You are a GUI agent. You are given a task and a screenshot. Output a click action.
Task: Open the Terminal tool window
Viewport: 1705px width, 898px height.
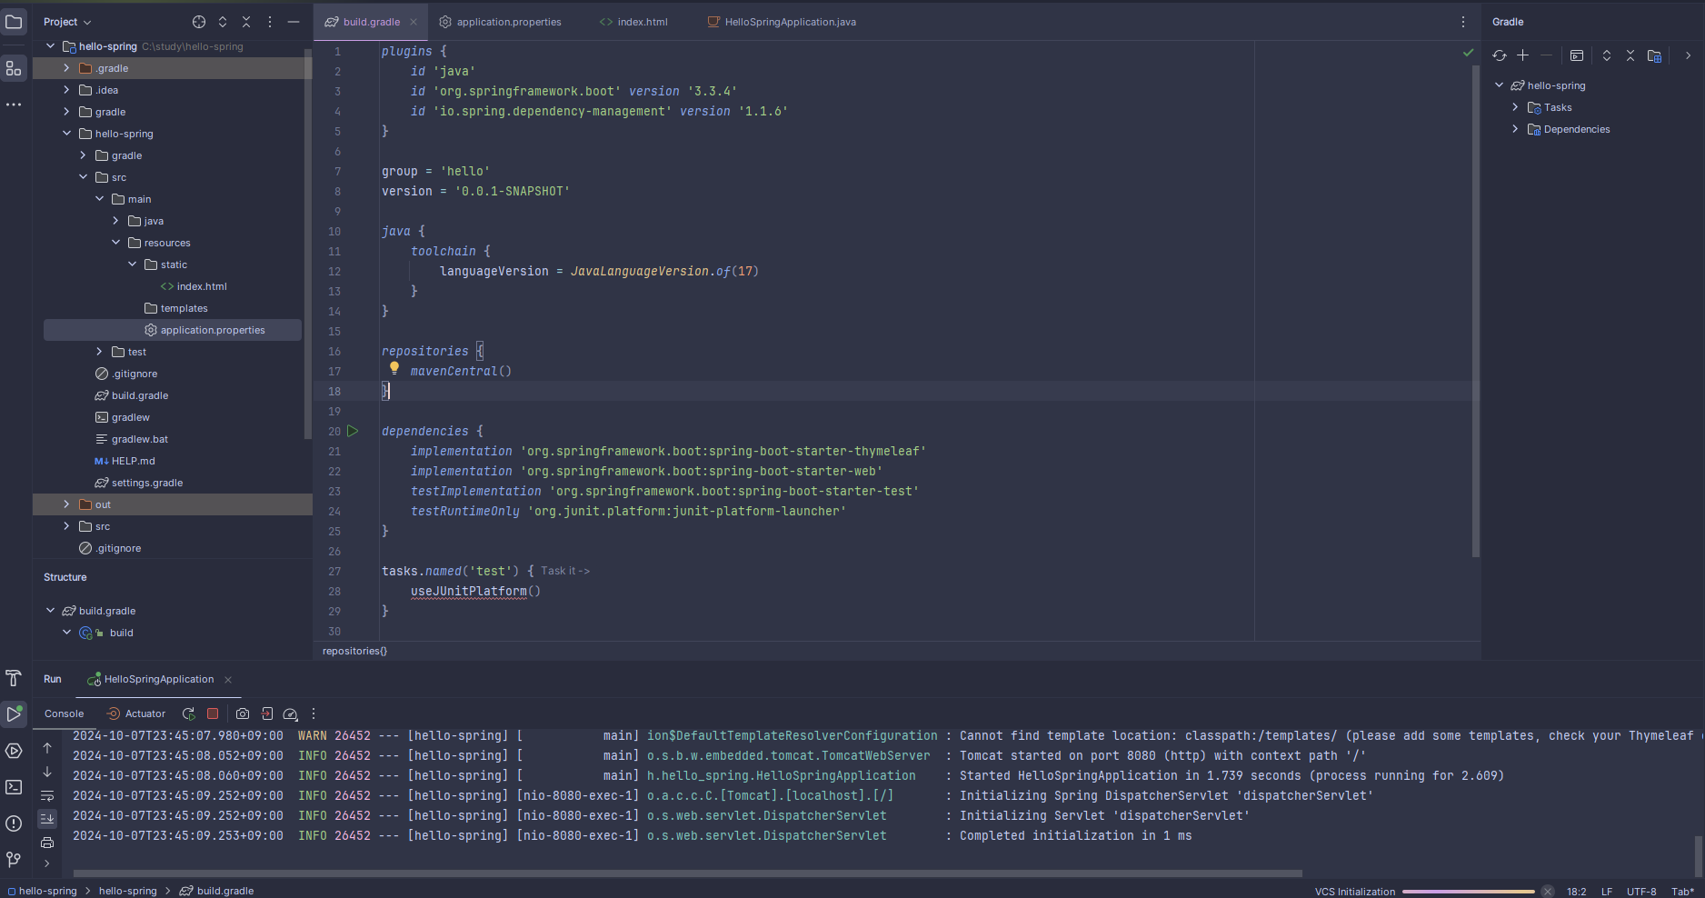(x=14, y=787)
